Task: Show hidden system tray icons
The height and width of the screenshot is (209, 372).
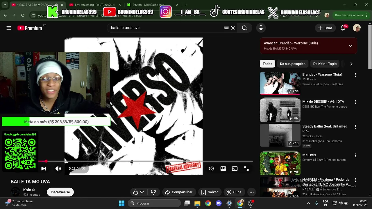Action: tap(308, 203)
